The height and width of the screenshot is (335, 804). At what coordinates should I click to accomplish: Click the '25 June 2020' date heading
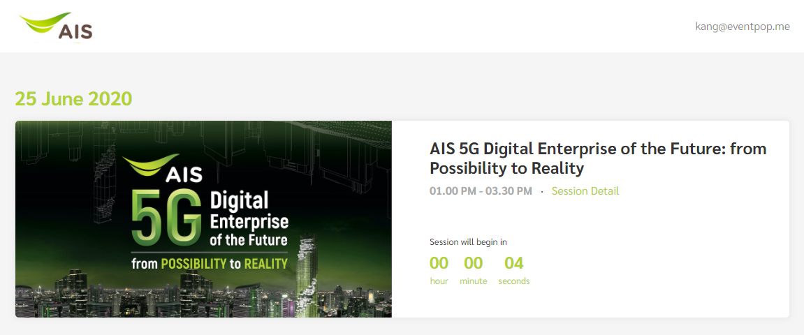pyautogui.click(x=74, y=98)
